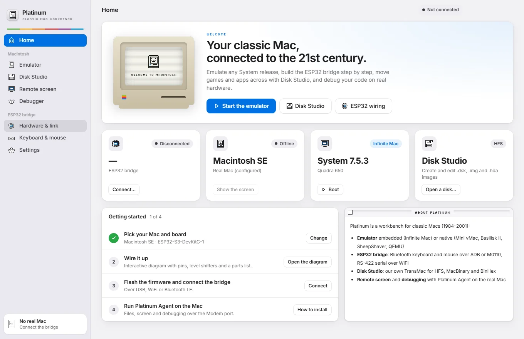Click the Offline badge on the Macintosh SE card
Screen dimensions: 524x339
[x=284, y=144]
